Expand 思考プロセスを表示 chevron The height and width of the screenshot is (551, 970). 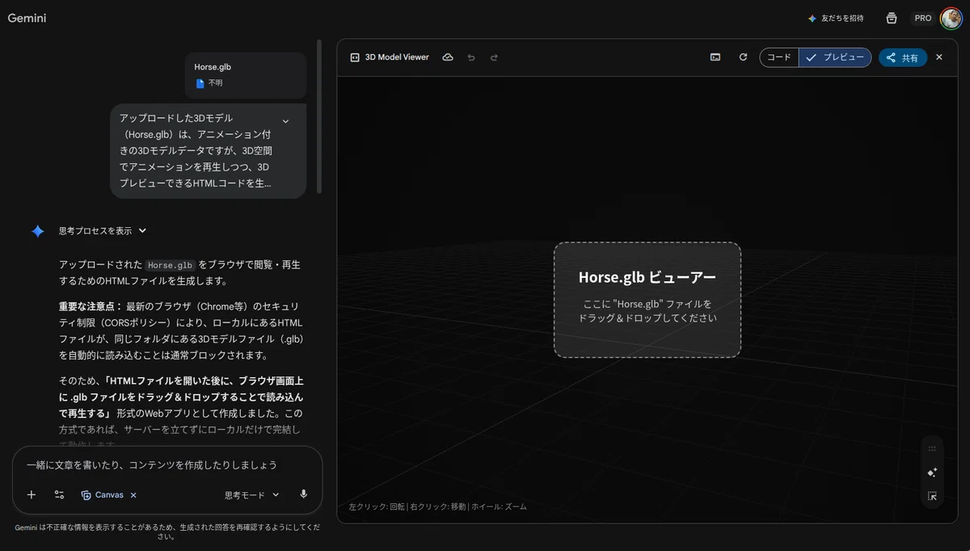pyautogui.click(x=142, y=230)
